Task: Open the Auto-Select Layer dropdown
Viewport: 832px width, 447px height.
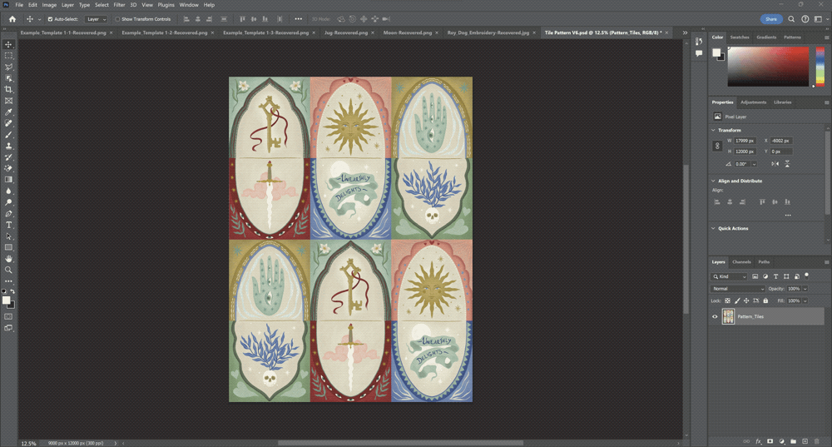Action: pyautogui.click(x=97, y=19)
